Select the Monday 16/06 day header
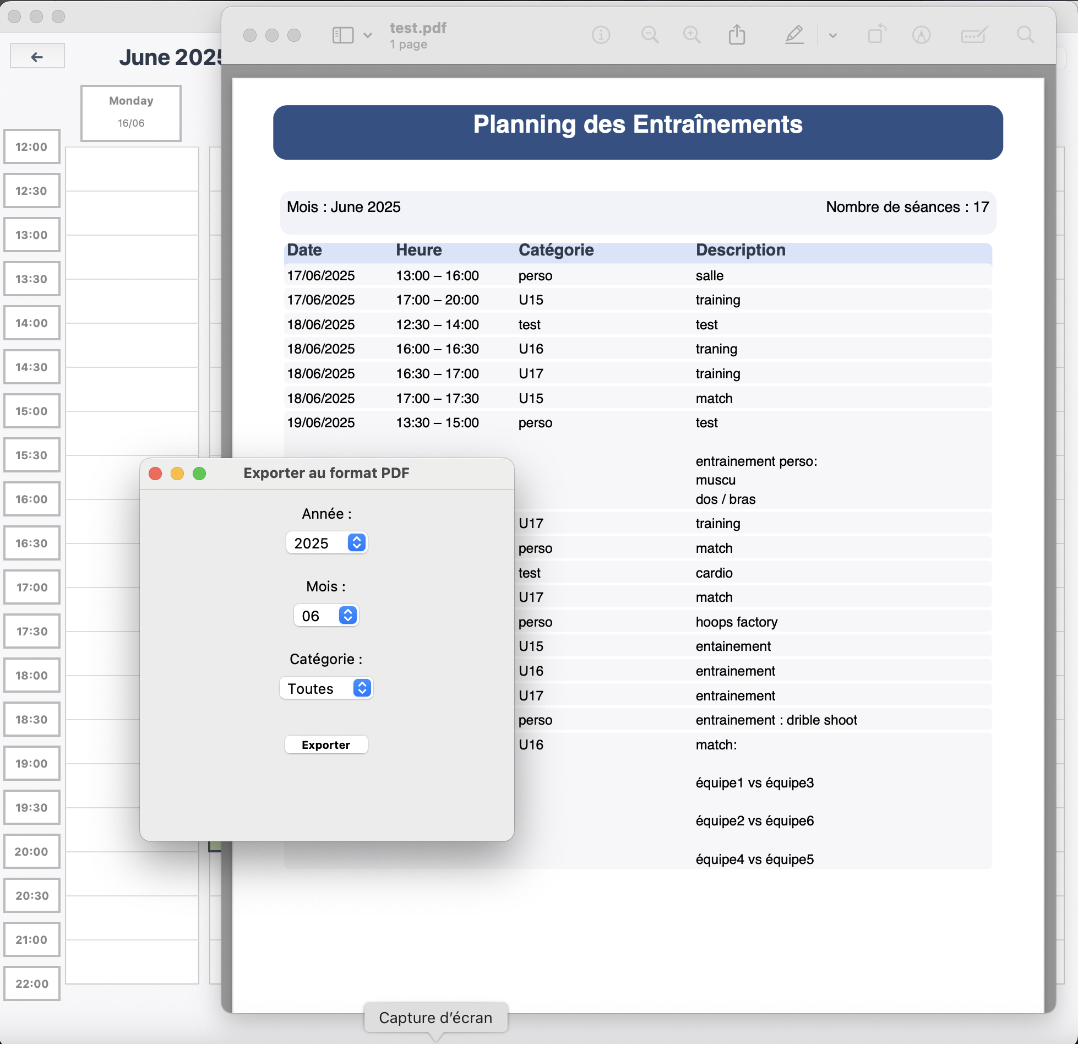Screen dimensions: 1078x1044 (x=131, y=113)
